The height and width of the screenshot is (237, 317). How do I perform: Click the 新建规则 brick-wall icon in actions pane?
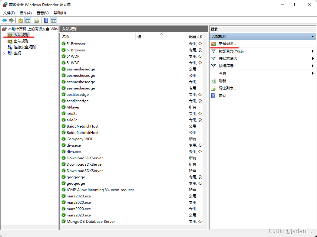point(213,44)
